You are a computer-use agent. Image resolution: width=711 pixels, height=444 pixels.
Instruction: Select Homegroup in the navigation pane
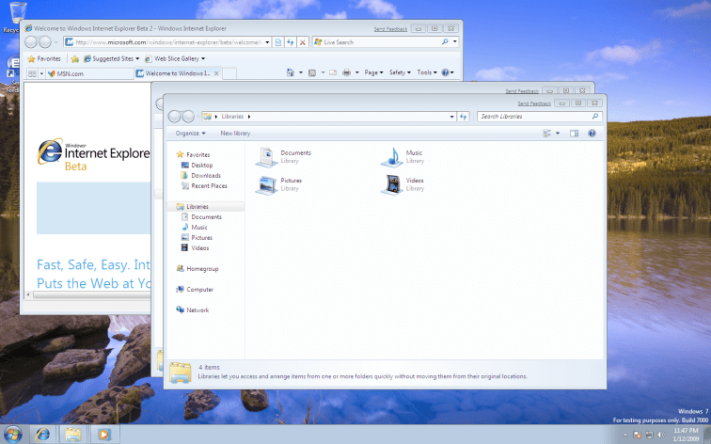coord(197,269)
